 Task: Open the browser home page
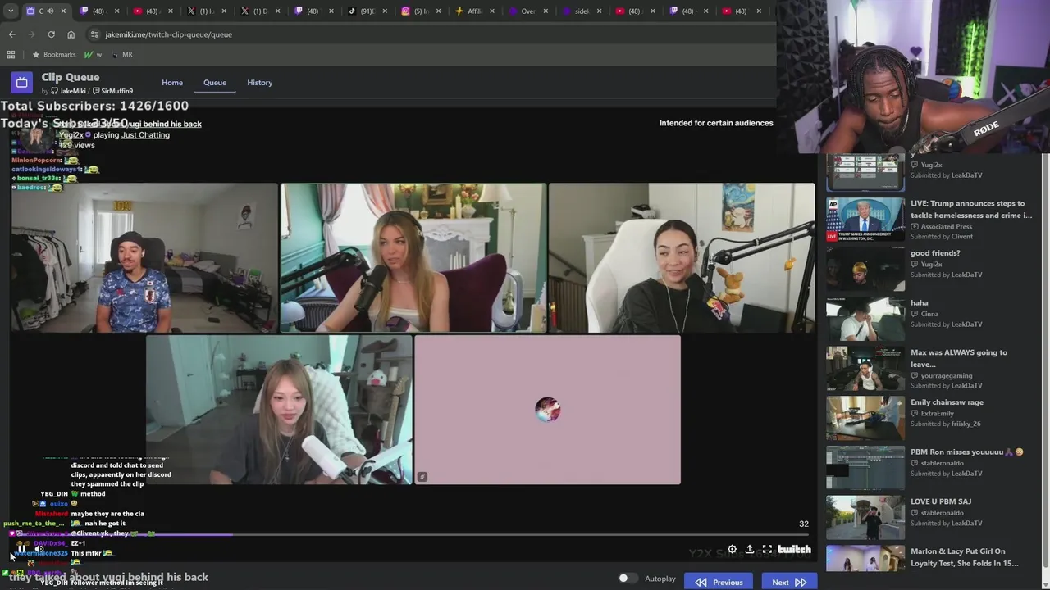(71, 34)
